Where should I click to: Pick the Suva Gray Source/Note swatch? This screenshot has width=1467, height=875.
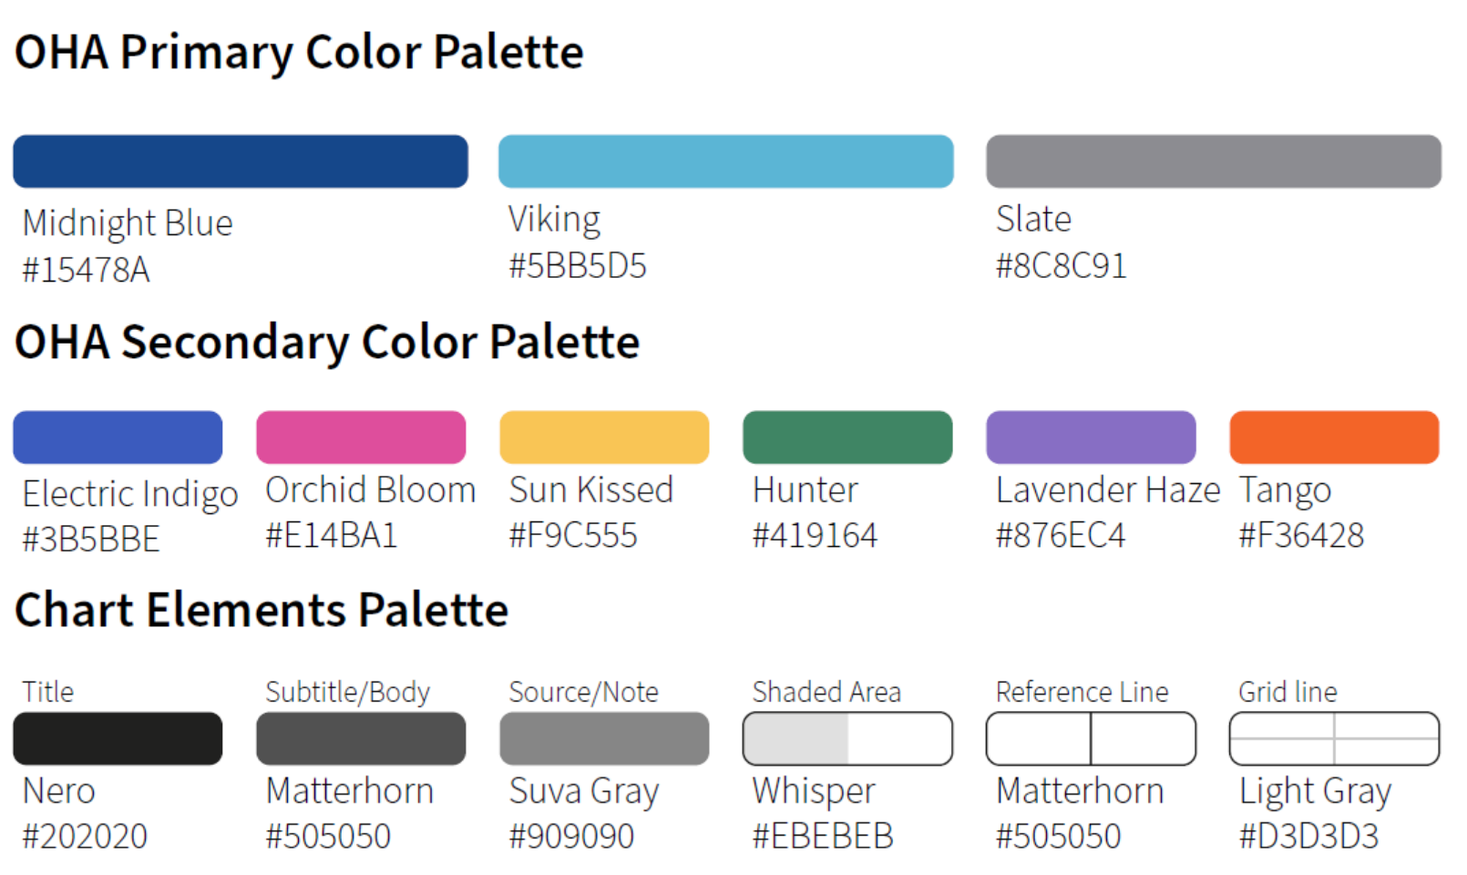pyautogui.click(x=604, y=738)
